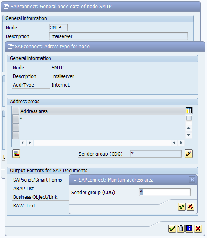Click the table vertical scroll down arrow
The image size is (207, 238).
(189, 135)
